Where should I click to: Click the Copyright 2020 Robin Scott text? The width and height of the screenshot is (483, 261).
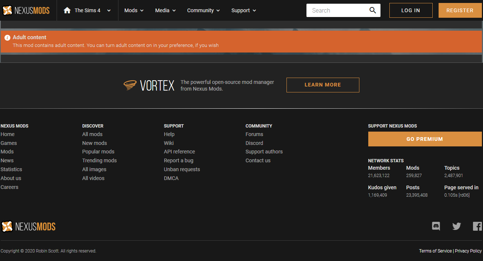(48, 251)
